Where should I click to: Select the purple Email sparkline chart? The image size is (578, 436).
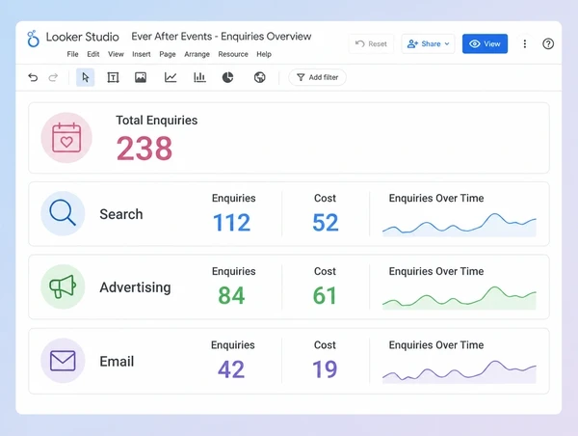[460, 371]
